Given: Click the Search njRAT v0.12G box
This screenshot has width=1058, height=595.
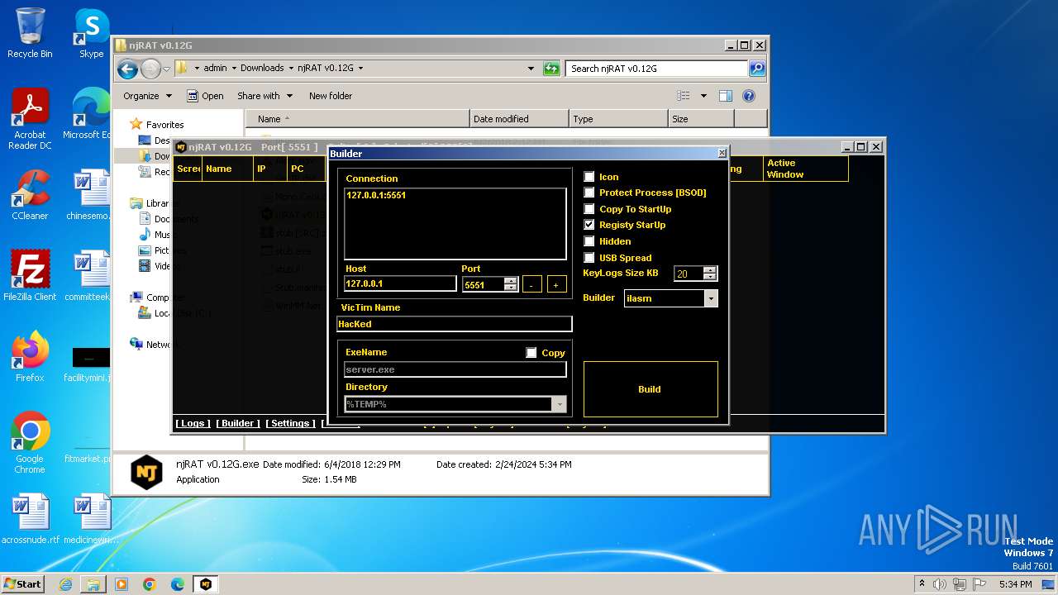Looking at the screenshot, I should click(x=657, y=69).
